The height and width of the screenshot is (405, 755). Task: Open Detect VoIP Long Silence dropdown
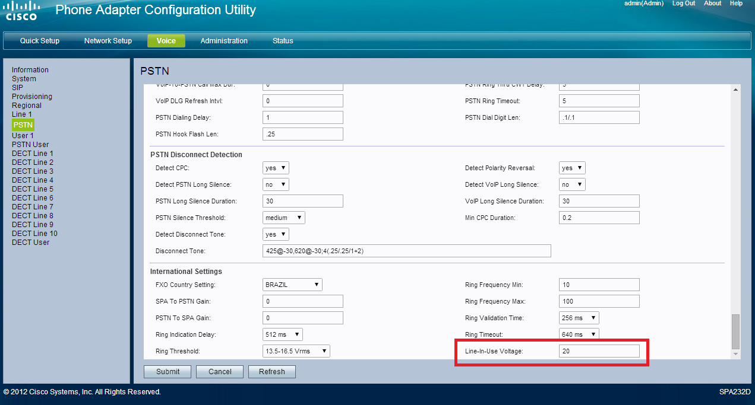(572, 185)
